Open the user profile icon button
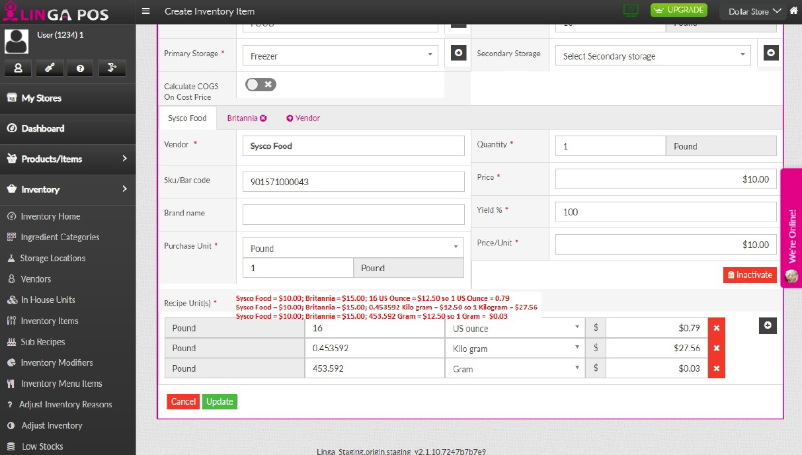The width and height of the screenshot is (802, 455). point(18,67)
